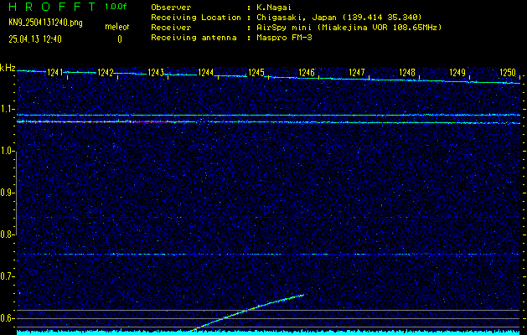Click the HROFFT title text

[52, 7]
